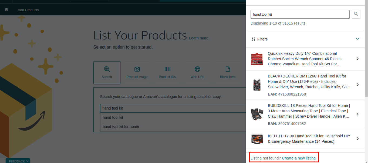Expand the Filters section chevron

tap(357, 39)
